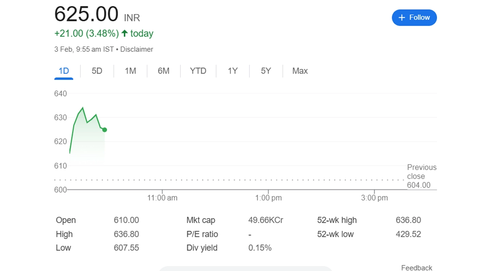482x271 pixels.
Task: Click the green current-price dot on chart
Action: coord(104,130)
